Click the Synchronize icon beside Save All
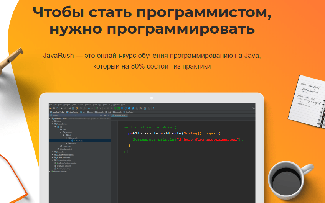The width and height of the screenshot is (325, 203). 58,108
